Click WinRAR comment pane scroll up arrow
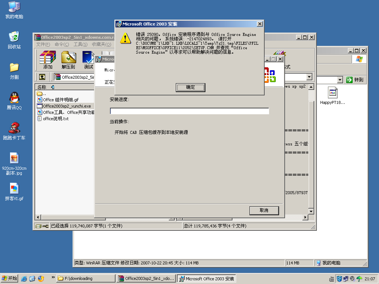 coord(311,87)
